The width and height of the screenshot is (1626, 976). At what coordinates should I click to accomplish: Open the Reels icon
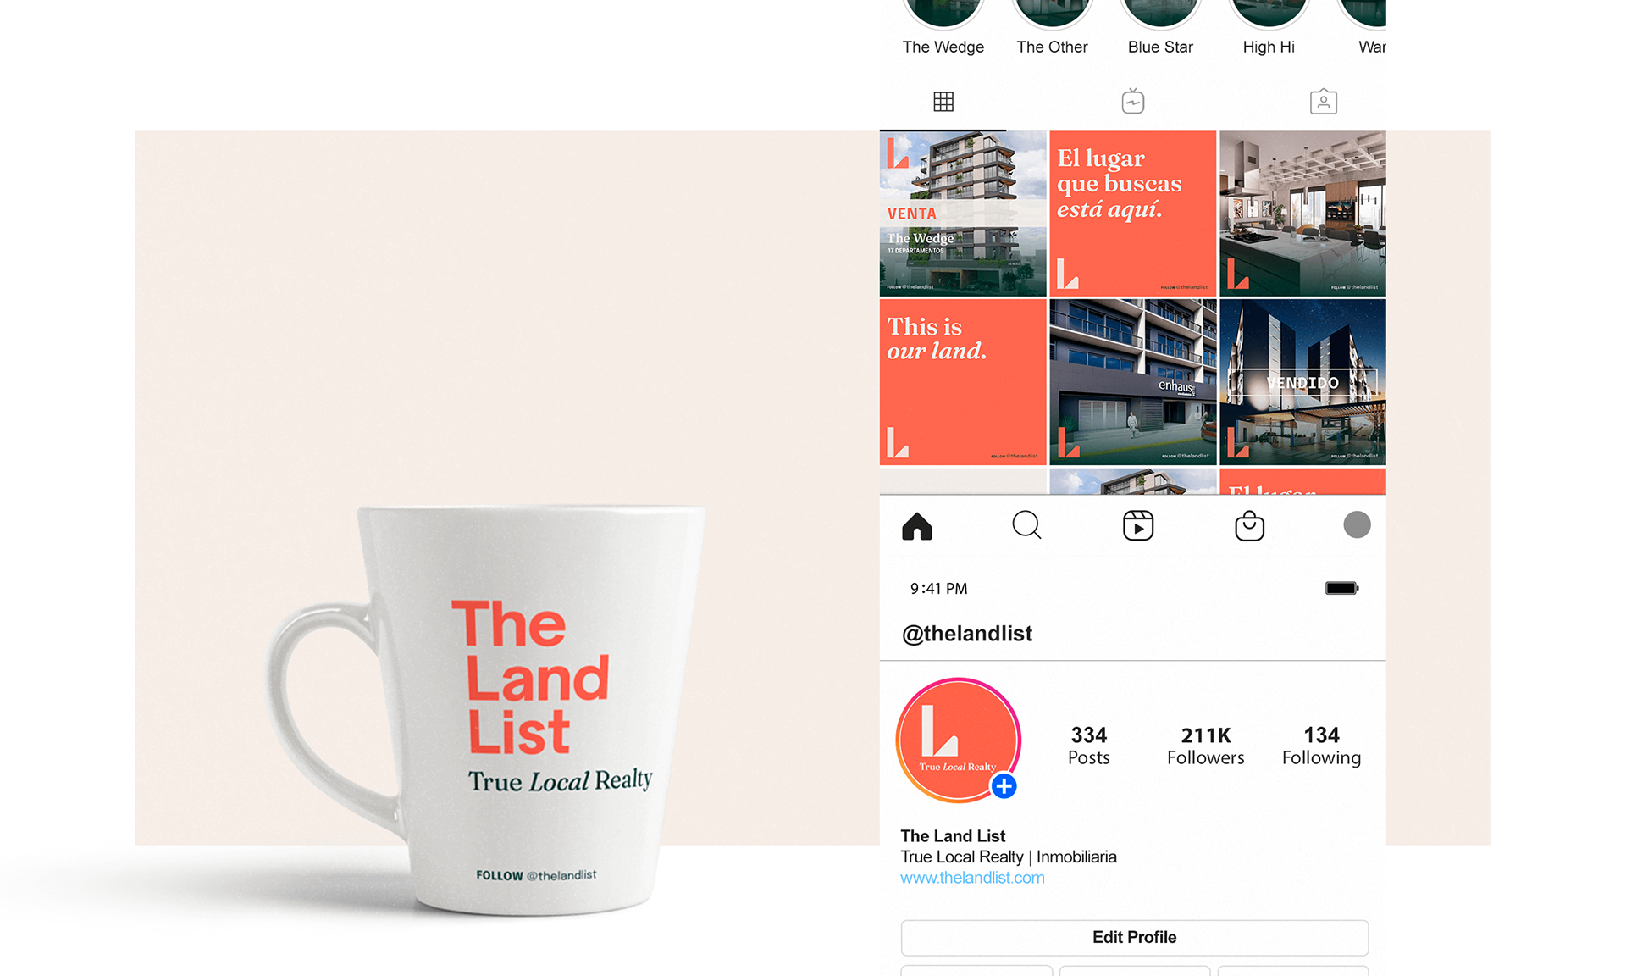pos(1138,525)
